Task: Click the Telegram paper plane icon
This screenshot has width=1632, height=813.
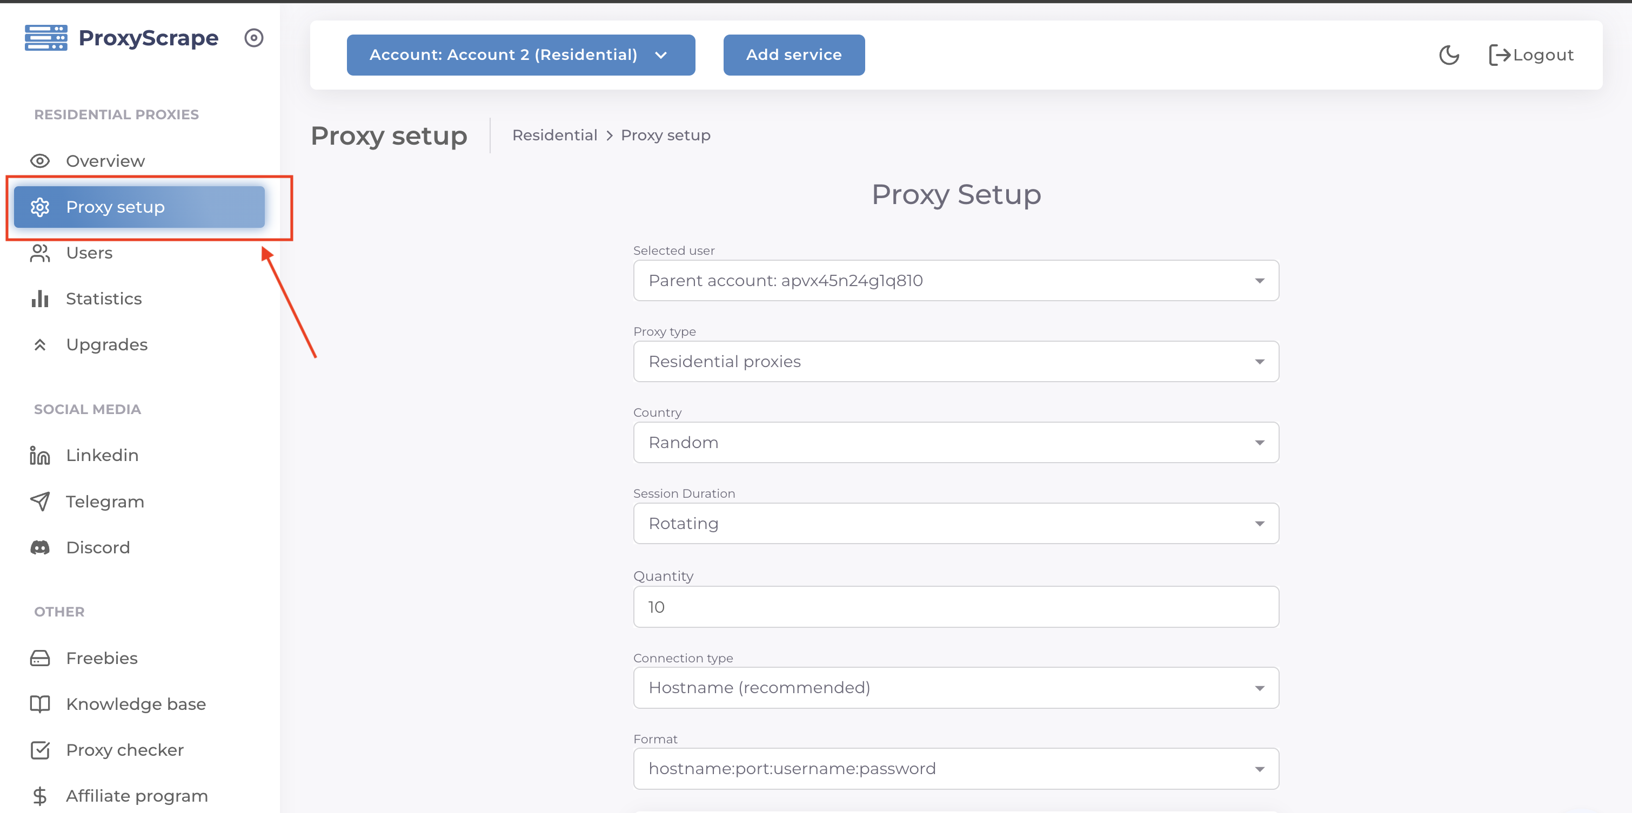Action: tap(40, 501)
